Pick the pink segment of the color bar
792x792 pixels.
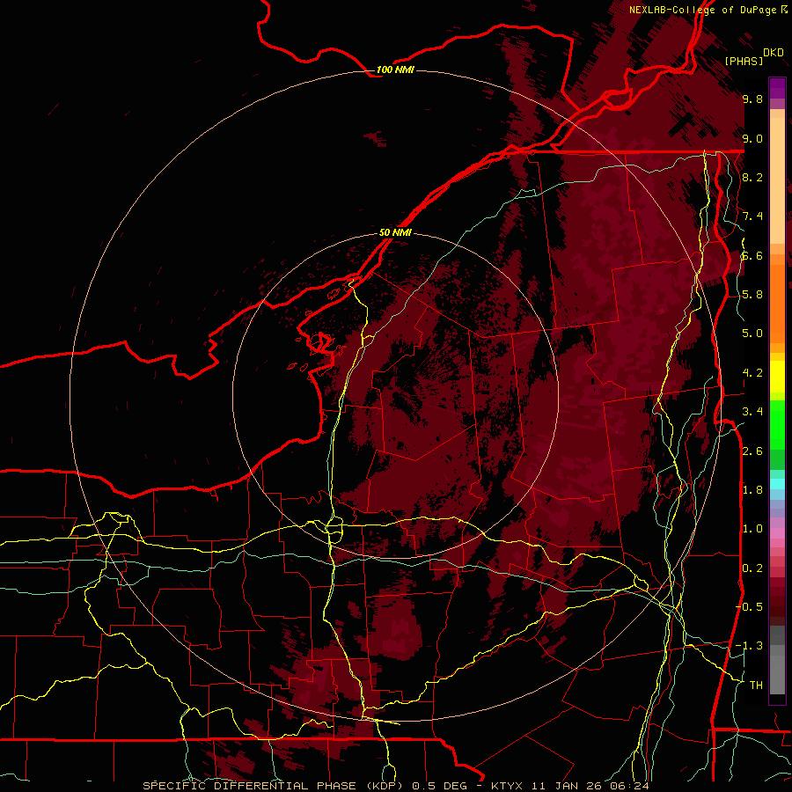coord(777,533)
